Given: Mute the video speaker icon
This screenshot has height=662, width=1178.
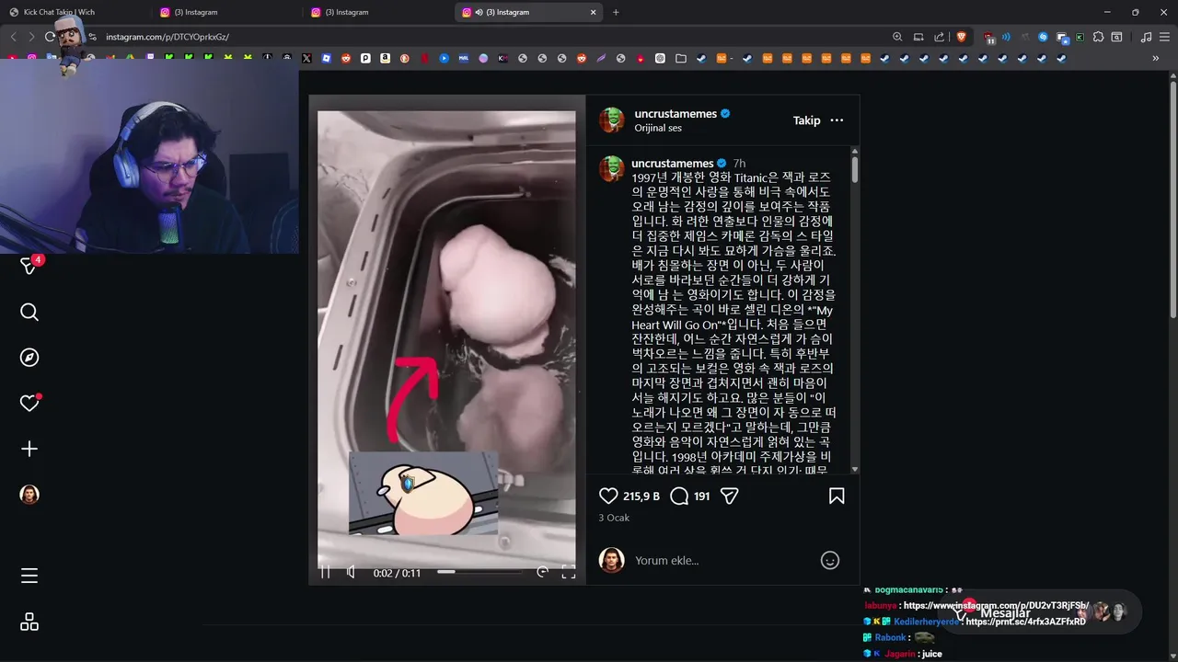Looking at the screenshot, I should coord(351,572).
